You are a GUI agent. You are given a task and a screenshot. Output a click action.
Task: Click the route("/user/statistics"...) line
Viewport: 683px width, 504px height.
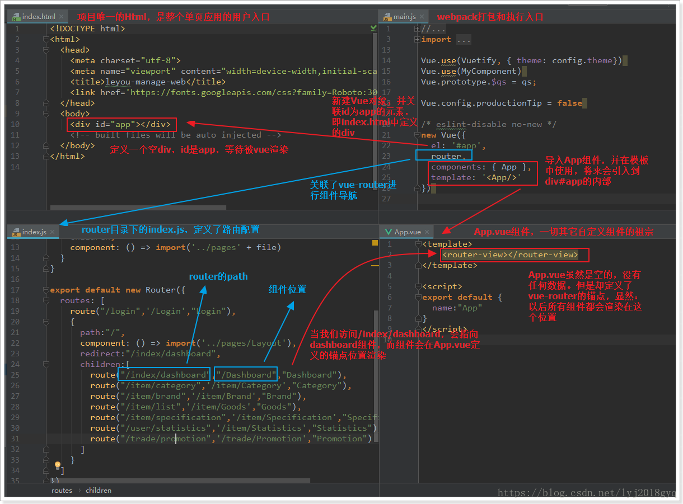(x=233, y=428)
